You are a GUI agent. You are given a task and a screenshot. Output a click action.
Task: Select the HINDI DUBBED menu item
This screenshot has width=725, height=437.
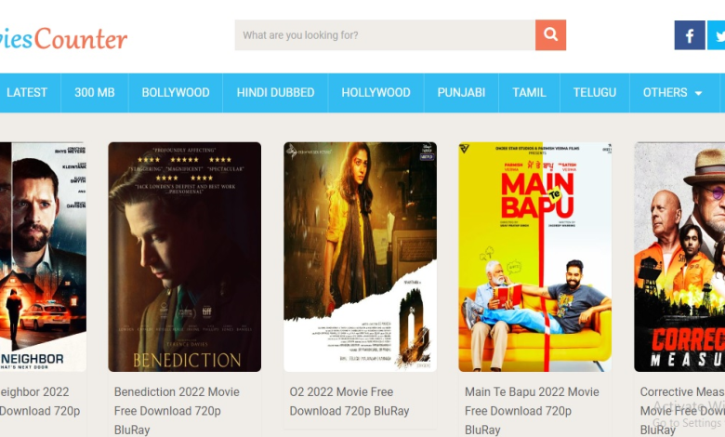275,92
